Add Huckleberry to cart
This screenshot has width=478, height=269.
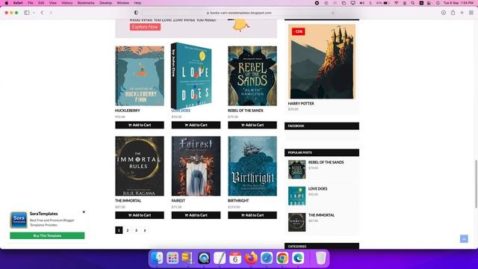(140, 125)
